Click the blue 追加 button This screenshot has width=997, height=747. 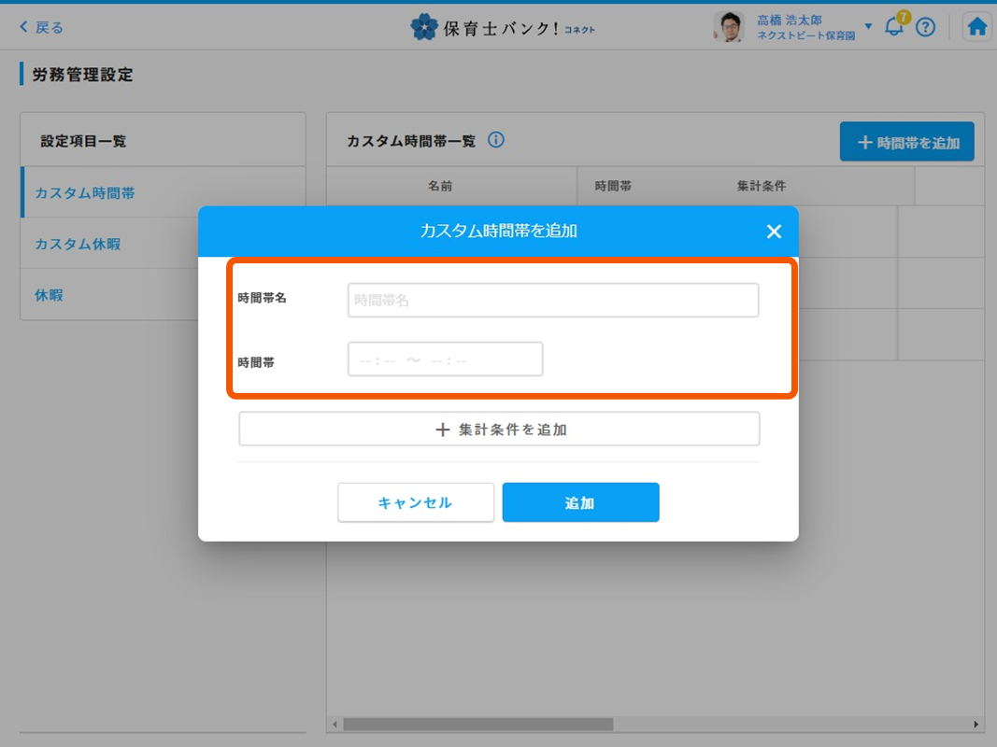coord(580,502)
